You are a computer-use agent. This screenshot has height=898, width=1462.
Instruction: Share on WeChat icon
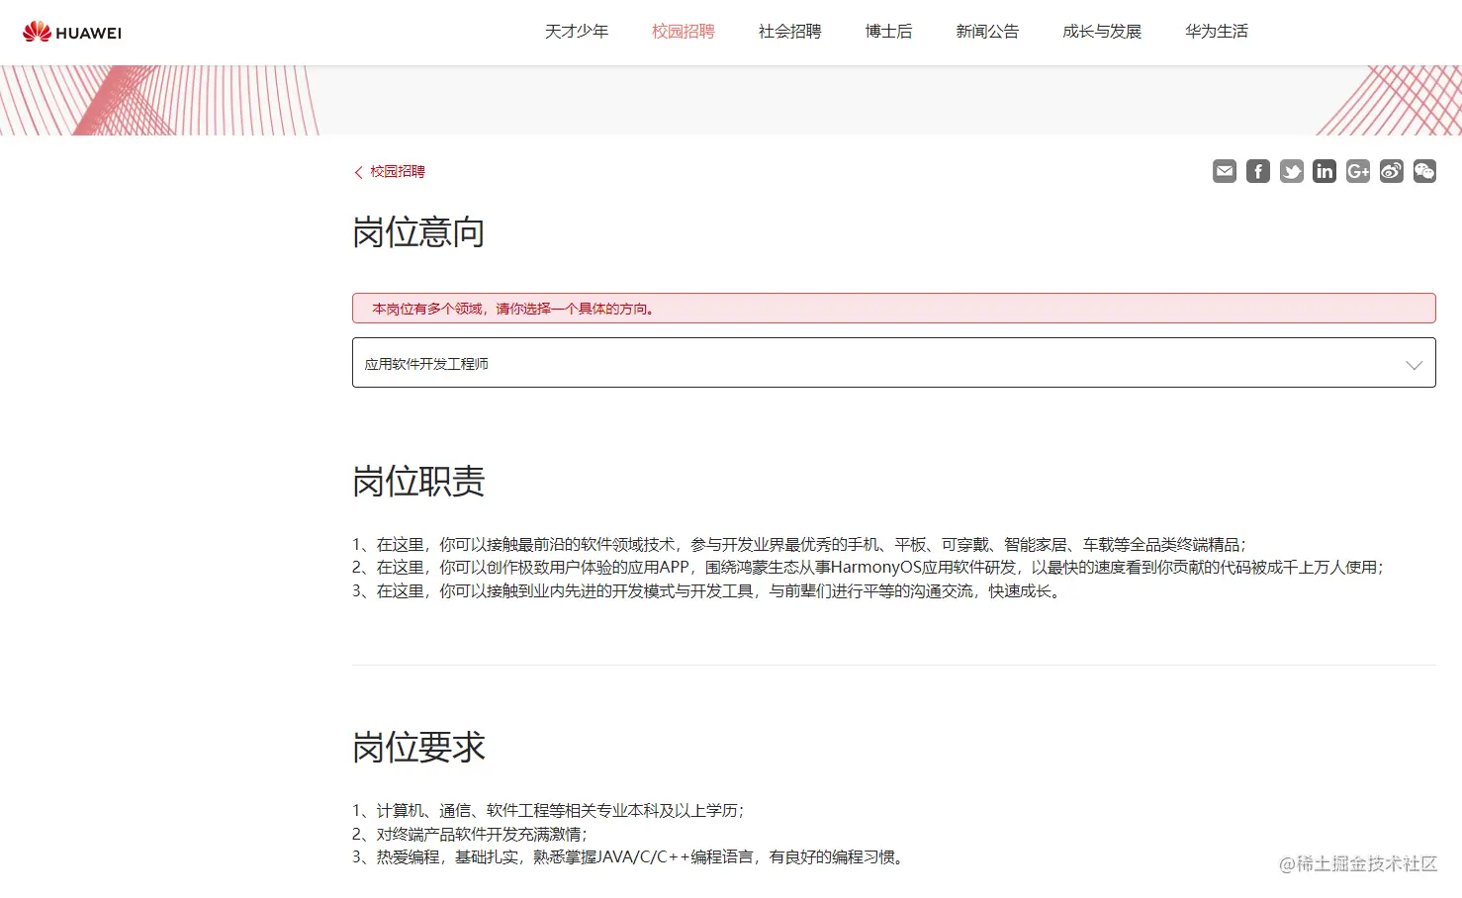1424,171
